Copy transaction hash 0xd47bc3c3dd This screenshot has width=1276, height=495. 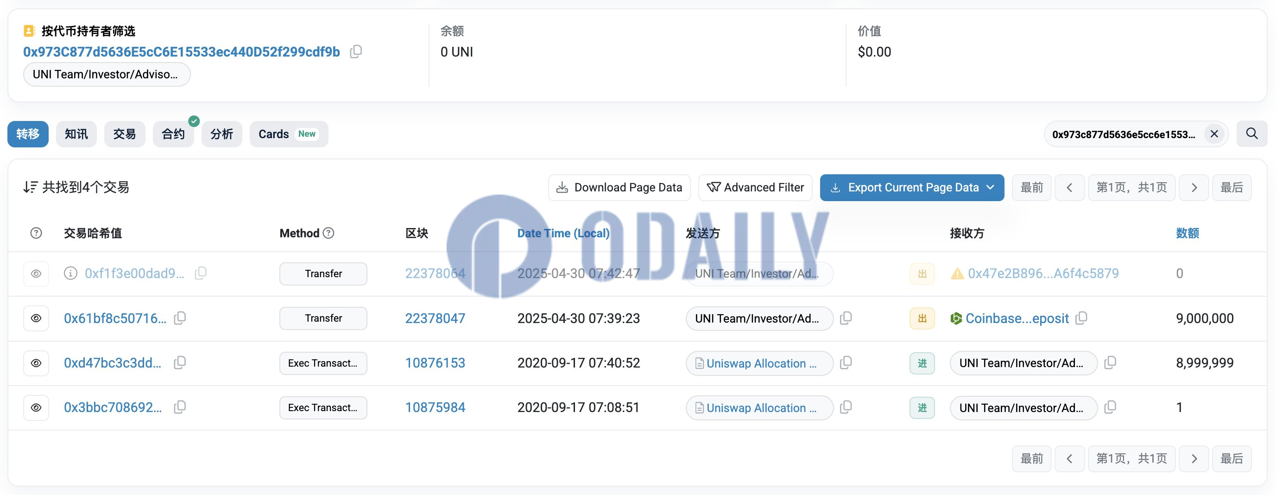[x=180, y=363]
